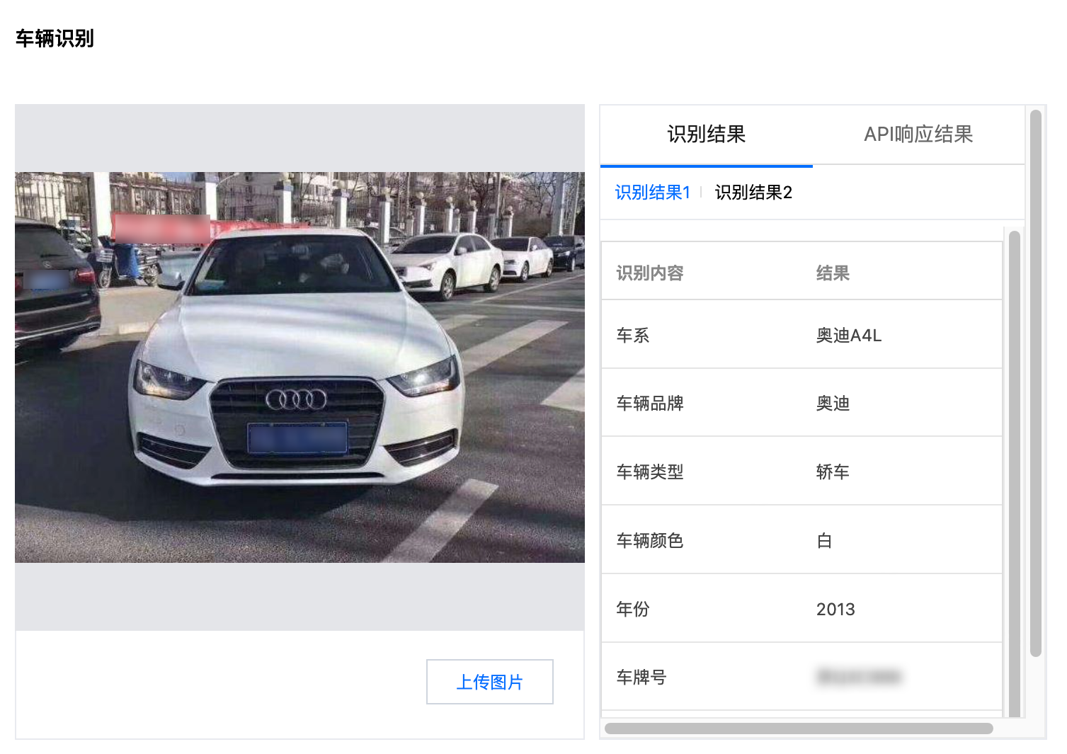Click the 轿车 result value
This screenshot has height=754, width=1067.
coord(833,472)
